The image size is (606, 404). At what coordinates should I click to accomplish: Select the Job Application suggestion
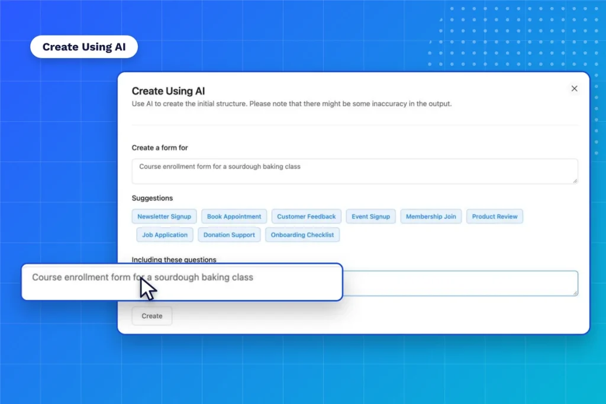tap(165, 235)
